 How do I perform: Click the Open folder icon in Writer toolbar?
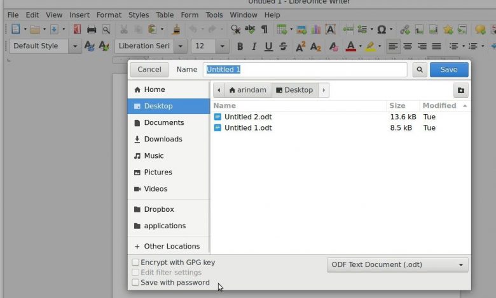click(35, 29)
